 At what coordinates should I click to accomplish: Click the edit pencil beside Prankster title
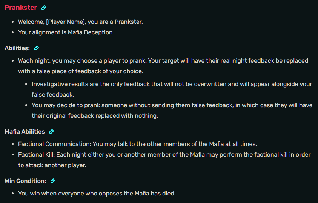(x=44, y=8)
